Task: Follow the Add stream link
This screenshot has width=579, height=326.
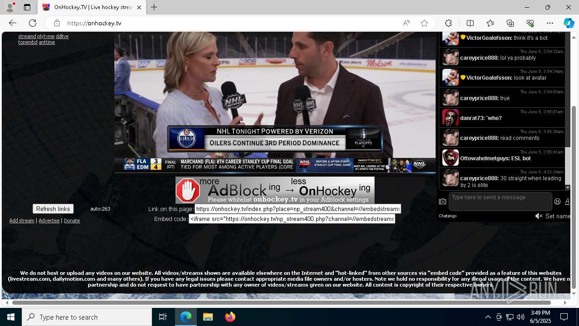Action: tap(22, 221)
